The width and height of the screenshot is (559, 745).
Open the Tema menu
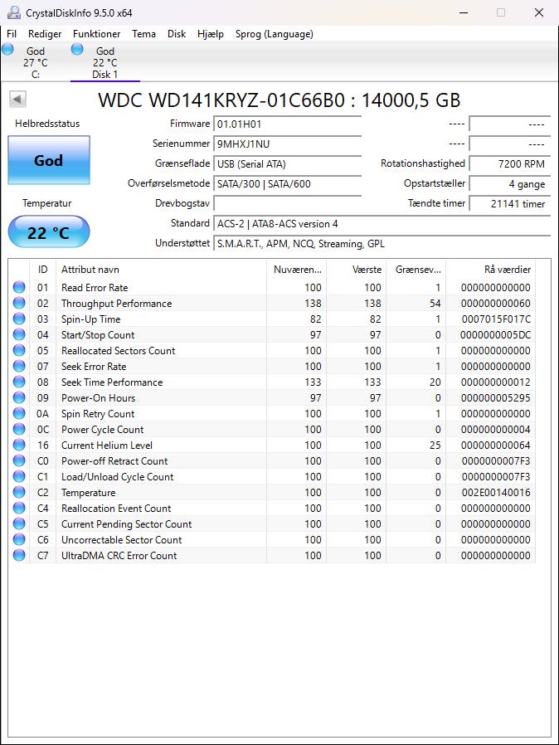pyautogui.click(x=144, y=34)
